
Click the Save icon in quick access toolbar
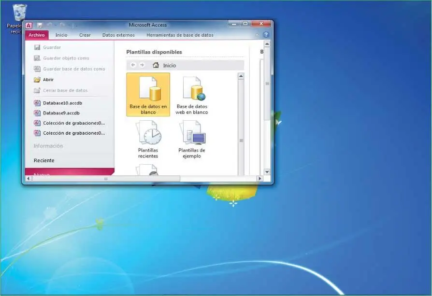(40, 25)
